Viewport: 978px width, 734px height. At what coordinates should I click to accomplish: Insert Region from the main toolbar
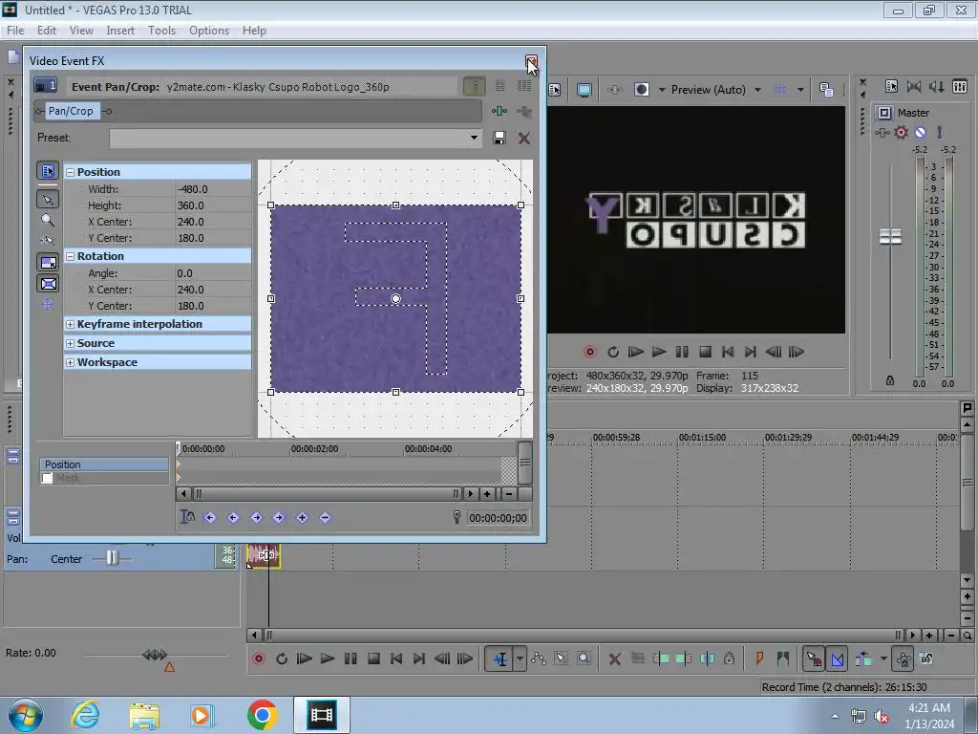tap(782, 658)
